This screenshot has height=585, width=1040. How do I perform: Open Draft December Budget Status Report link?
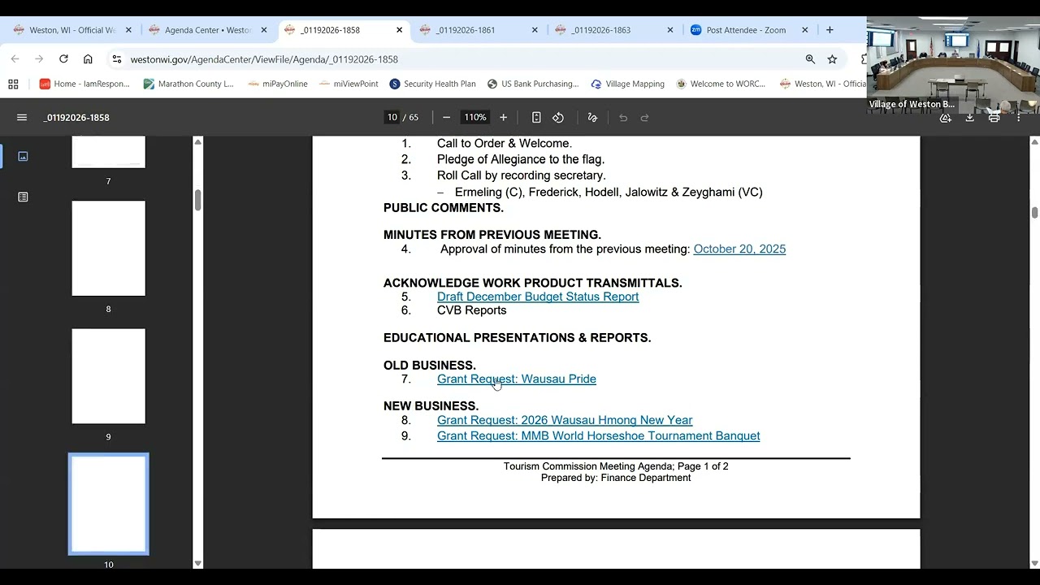pyautogui.click(x=538, y=297)
